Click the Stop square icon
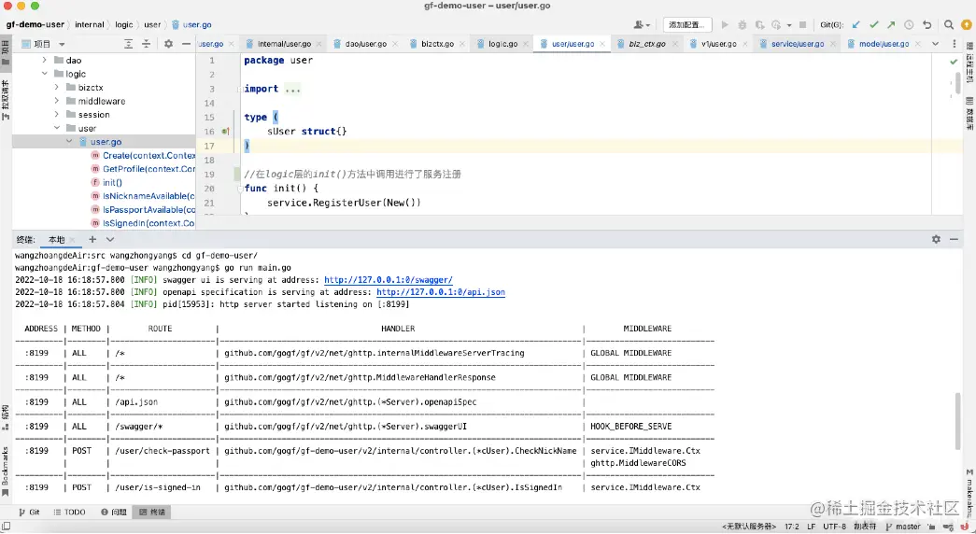976x534 pixels. pos(803,25)
